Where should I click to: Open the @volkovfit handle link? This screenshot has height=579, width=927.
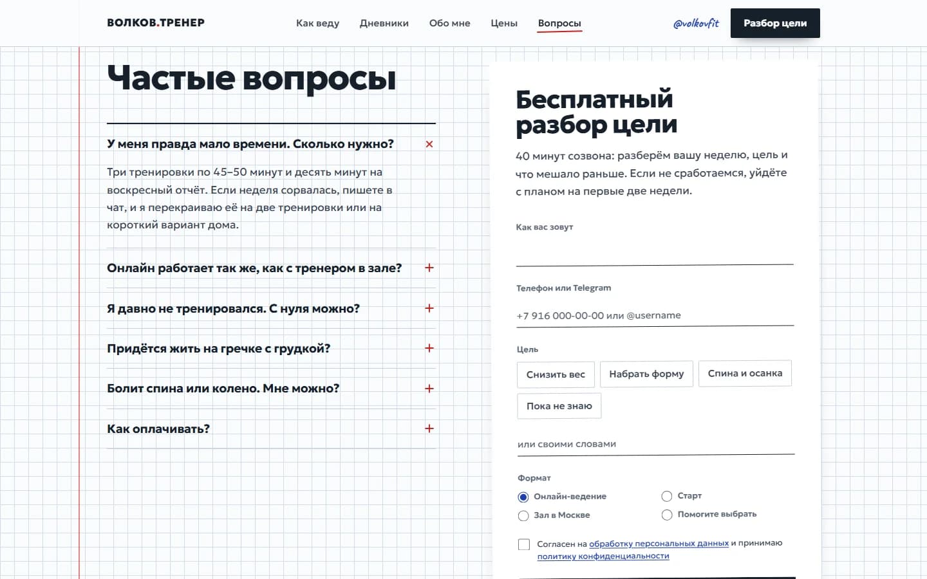(x=696, y=23)
